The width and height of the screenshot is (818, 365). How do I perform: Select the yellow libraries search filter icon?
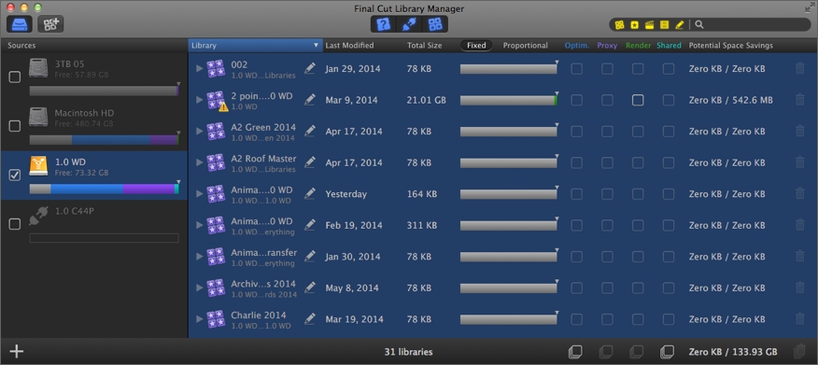pyautogui.click(x=619, y=24)
